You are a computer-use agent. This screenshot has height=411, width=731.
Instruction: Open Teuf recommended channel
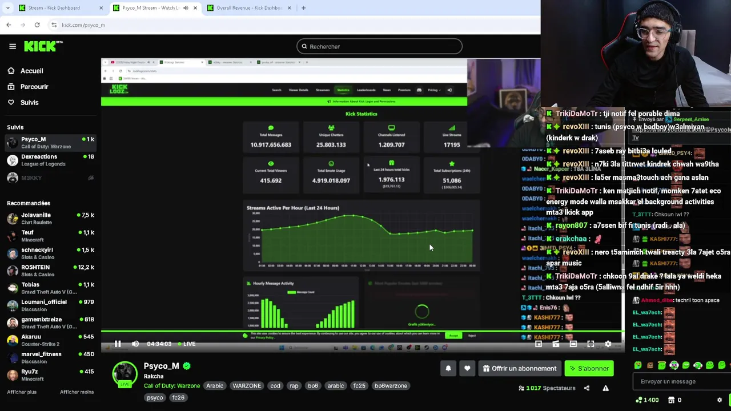50,236
